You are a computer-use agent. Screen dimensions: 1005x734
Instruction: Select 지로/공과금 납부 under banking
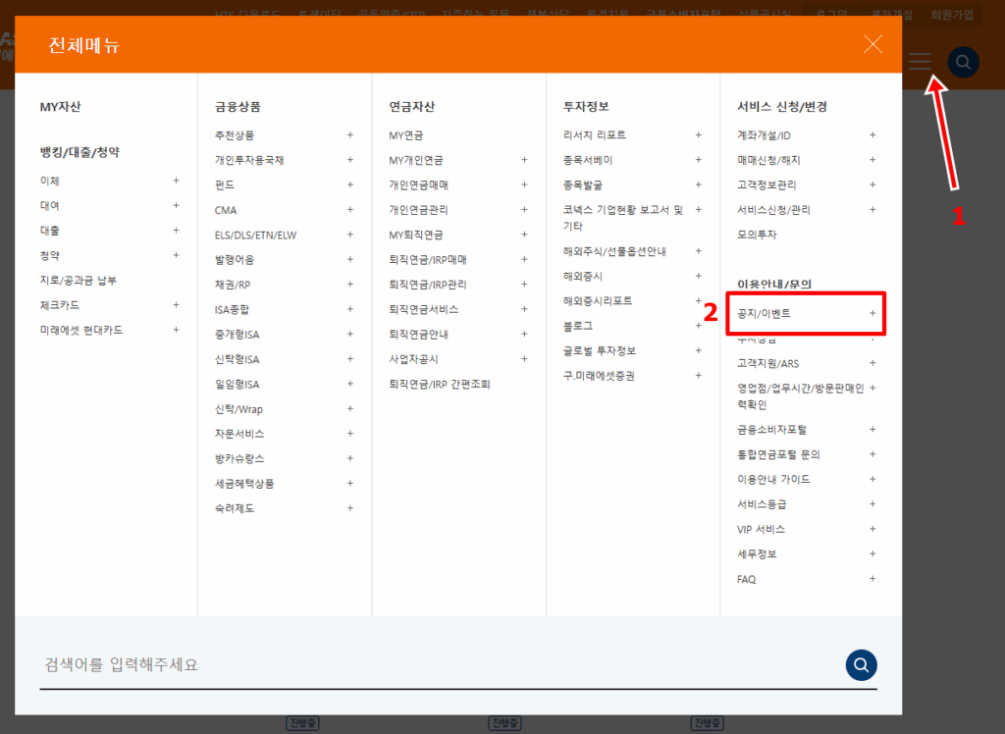79,281
